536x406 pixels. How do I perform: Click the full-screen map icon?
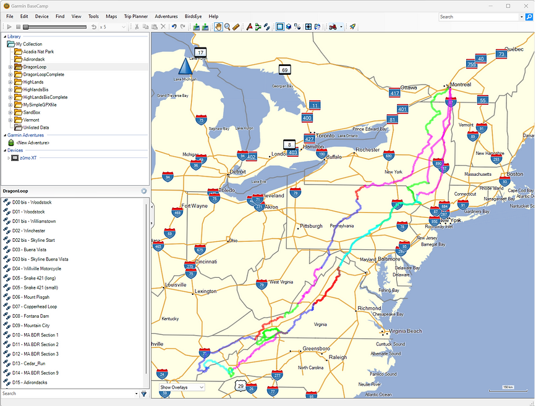click(x=308, y=27)
